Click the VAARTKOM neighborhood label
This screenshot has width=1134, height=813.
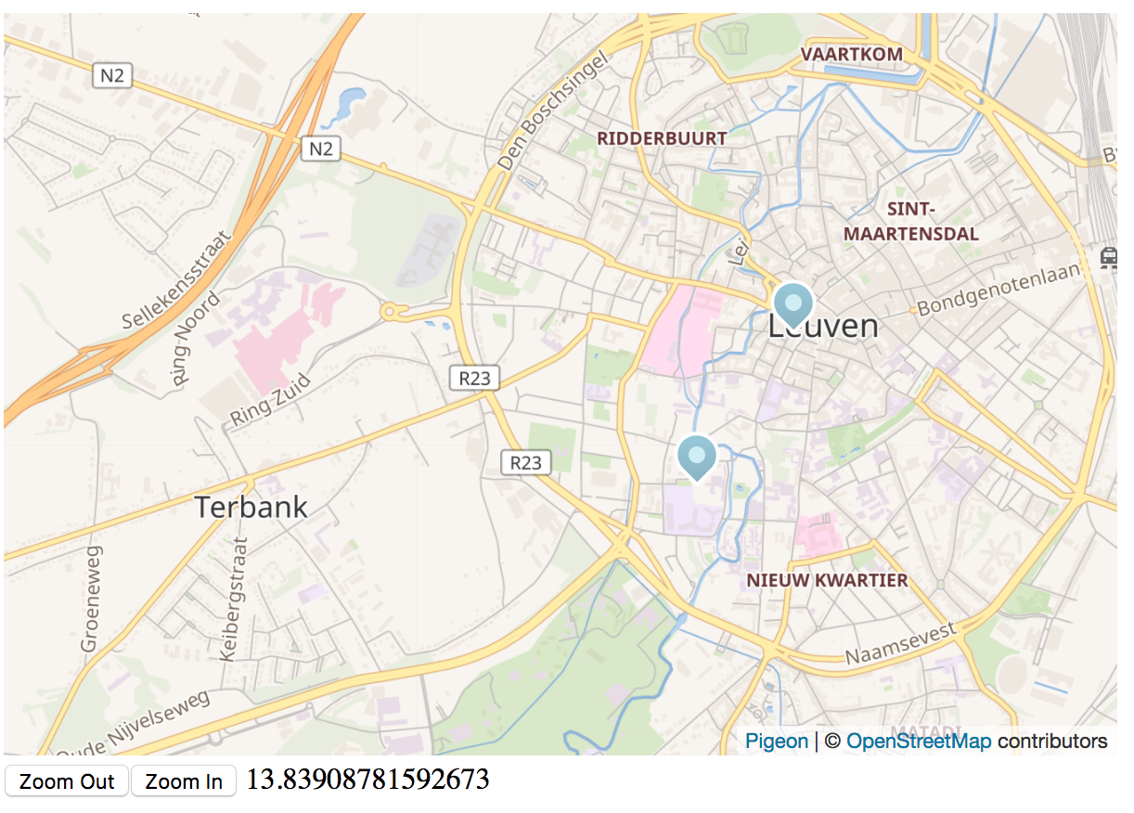click(x=852, y=55)
